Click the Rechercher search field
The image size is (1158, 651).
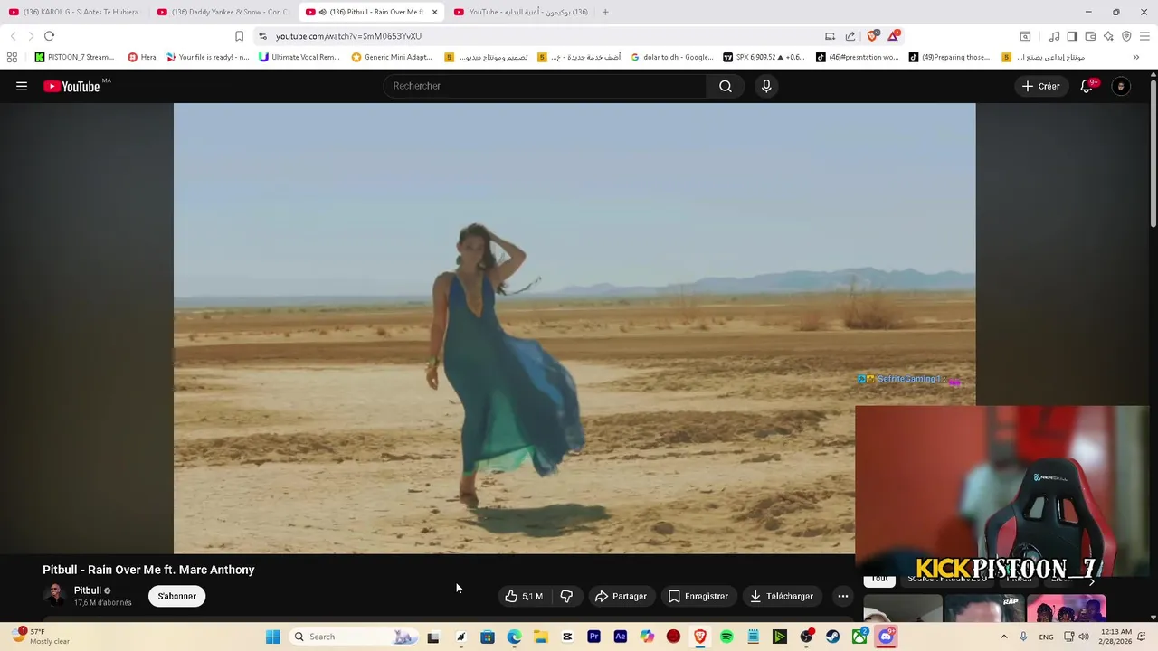click(x=545, y=86)
